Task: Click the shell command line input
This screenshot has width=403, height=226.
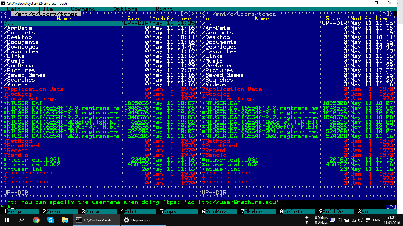Action: (x=195, y=207)
